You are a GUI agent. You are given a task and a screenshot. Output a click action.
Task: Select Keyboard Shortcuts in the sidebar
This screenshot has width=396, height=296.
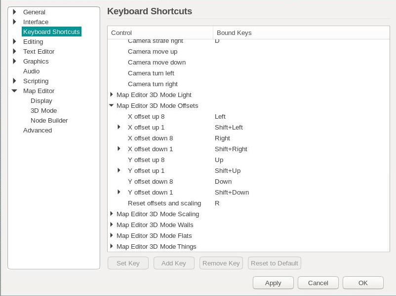click(x=51, y=32)
